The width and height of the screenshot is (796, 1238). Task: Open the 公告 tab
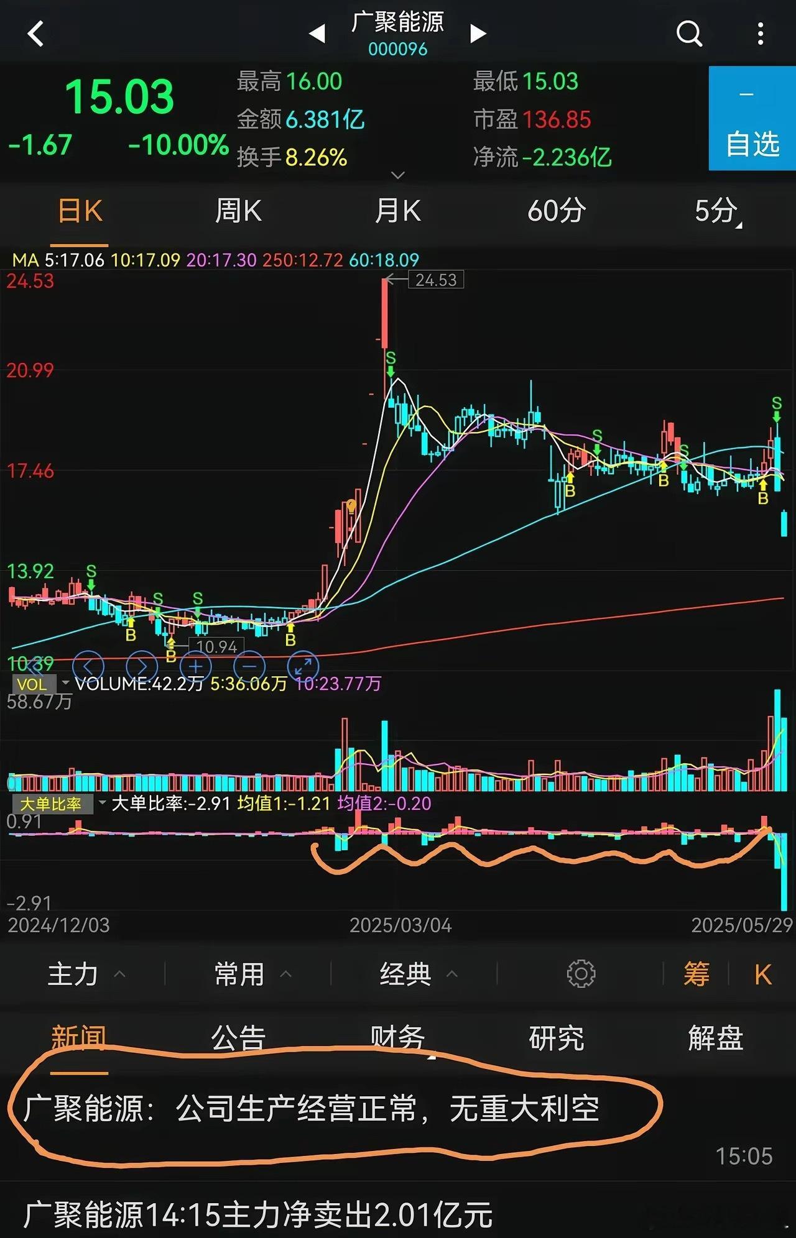click(238, 1038)
